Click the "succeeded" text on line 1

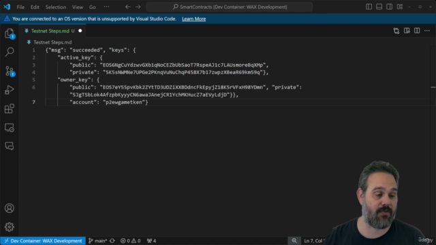point(87,50)
